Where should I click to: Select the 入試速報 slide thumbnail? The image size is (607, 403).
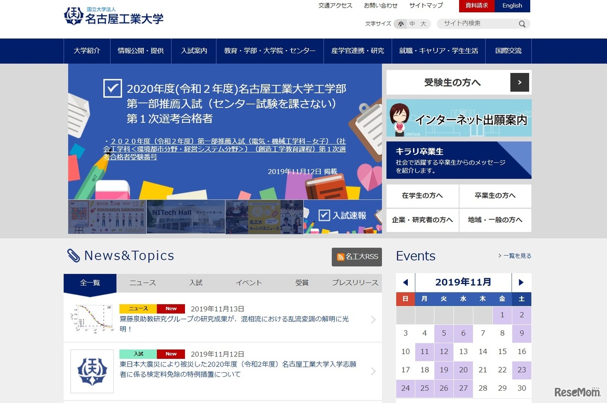tap(343, 217)
